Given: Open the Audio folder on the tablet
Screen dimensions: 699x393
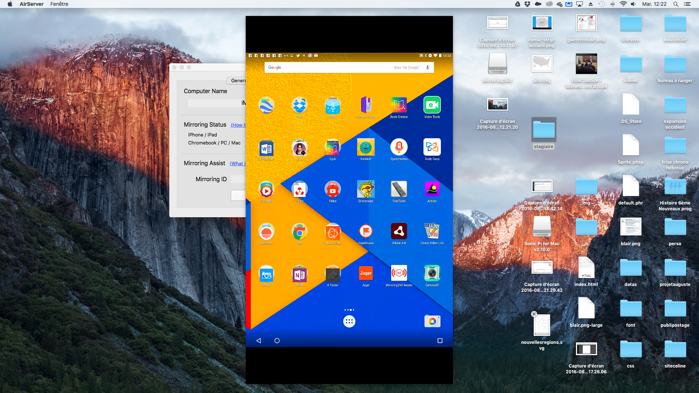Looking at the screenshot, I should point(332,106).
